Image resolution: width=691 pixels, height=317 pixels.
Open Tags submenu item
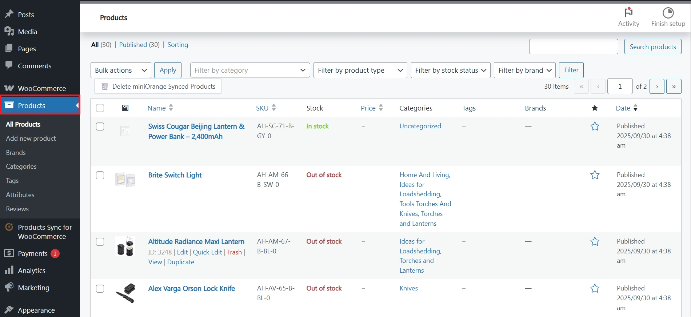click(x=12, y=181)
